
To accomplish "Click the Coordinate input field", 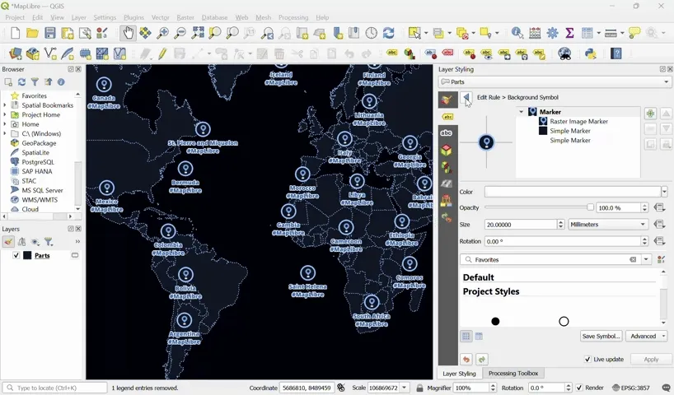I will point(306,388).
